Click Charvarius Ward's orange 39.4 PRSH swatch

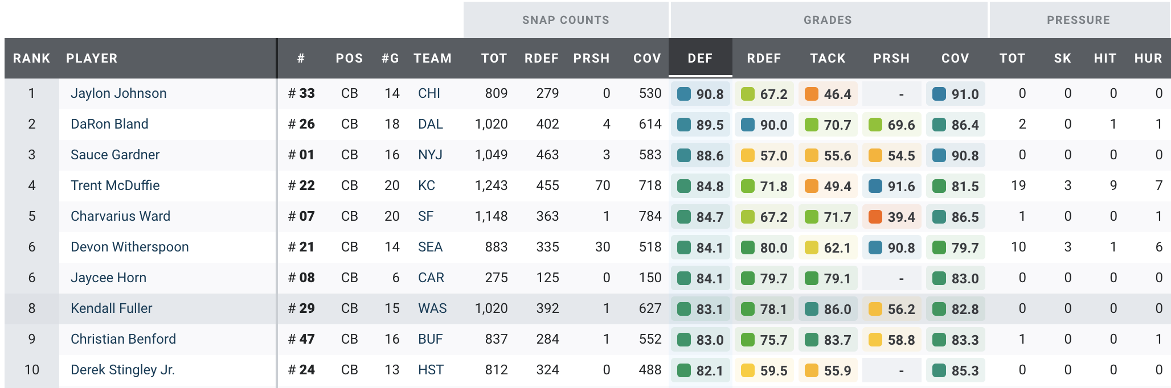[875, 217]
